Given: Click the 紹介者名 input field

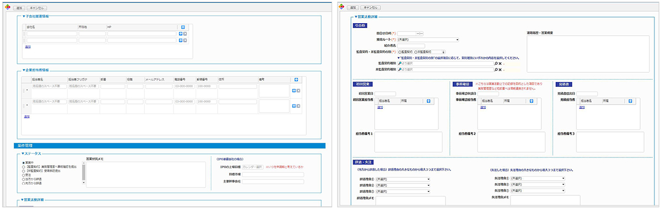Looking at the screenshot, I should 411,46.
